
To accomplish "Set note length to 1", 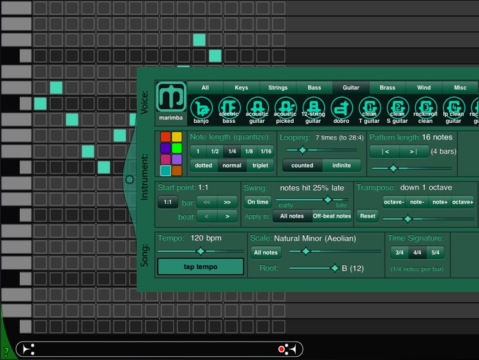I will point(198,152).
